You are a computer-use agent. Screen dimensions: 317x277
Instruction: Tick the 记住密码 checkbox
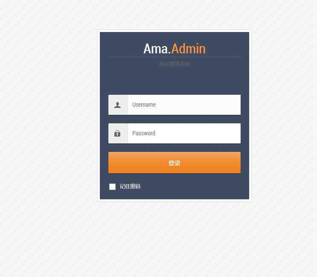(x=112, y=187)
